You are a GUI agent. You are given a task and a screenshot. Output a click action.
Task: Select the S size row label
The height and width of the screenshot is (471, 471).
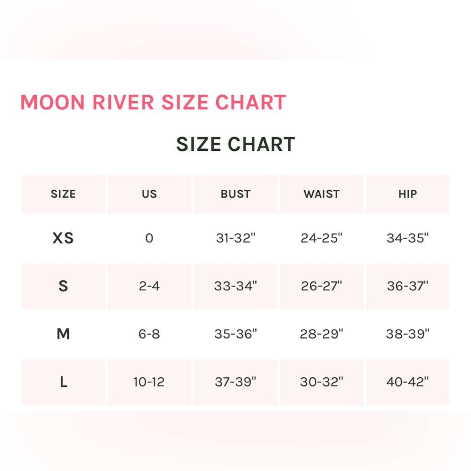pos(63,286)
